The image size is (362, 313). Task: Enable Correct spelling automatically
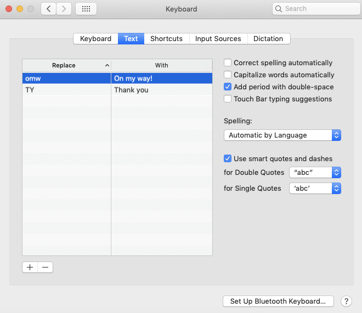click(228, 63)
